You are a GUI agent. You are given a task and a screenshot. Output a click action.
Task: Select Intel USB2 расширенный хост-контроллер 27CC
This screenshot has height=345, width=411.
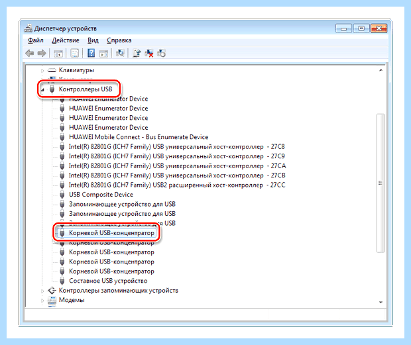[x=177, y=185]
